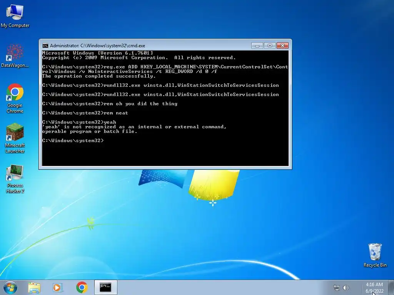
Task: Open Windows Explorer from the taskbar
Action: (x=34, y=287)
